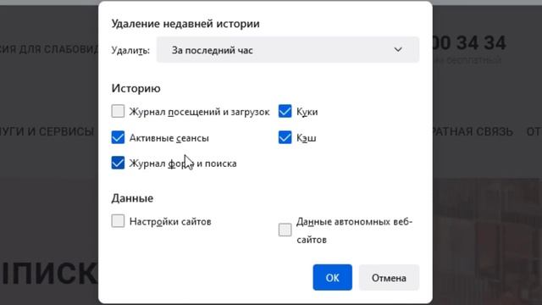
Task: Confirm deletion with the OK button
Action: pos(333,277)
